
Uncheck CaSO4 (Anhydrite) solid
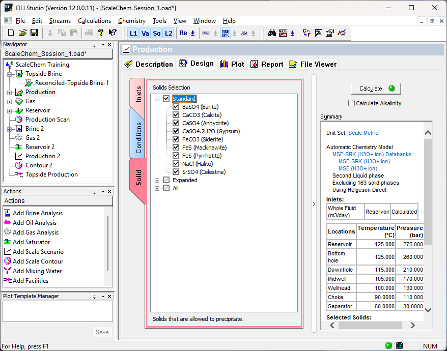point(176,123)
